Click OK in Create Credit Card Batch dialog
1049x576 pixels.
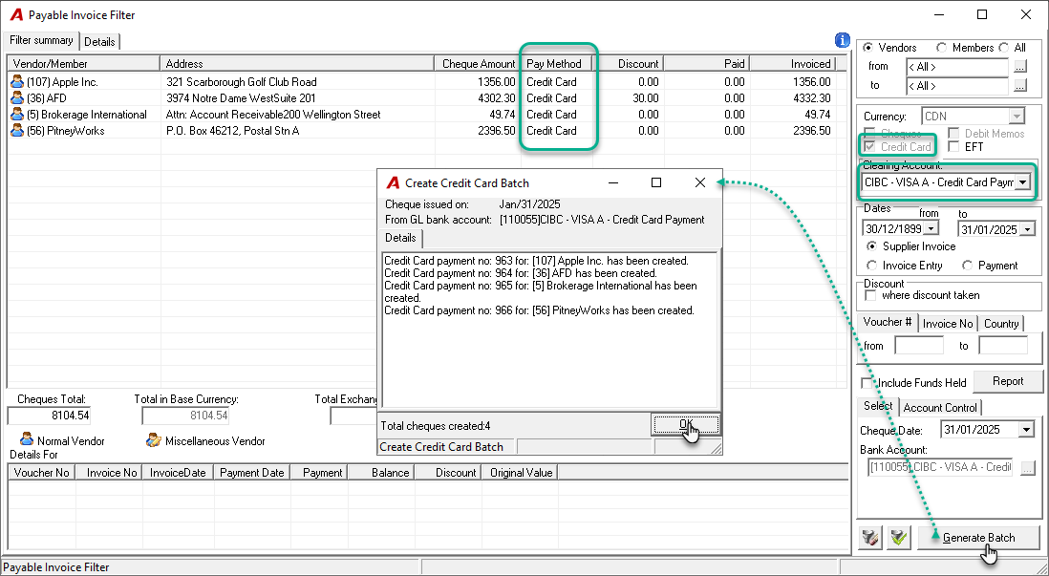click(x=685, y=424)
